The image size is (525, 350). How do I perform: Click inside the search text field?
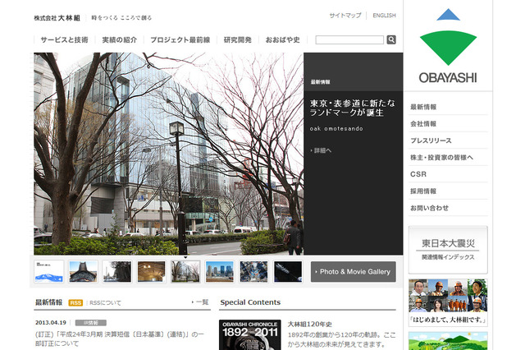[349, 39]
